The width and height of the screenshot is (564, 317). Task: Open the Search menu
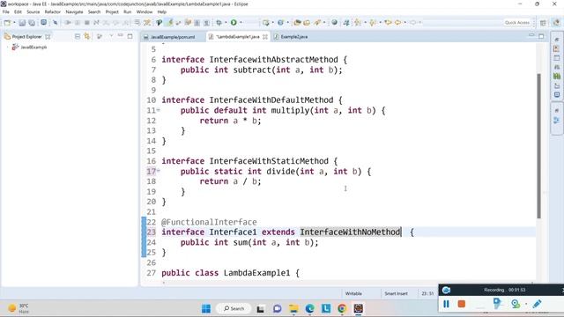click(94, 11)
